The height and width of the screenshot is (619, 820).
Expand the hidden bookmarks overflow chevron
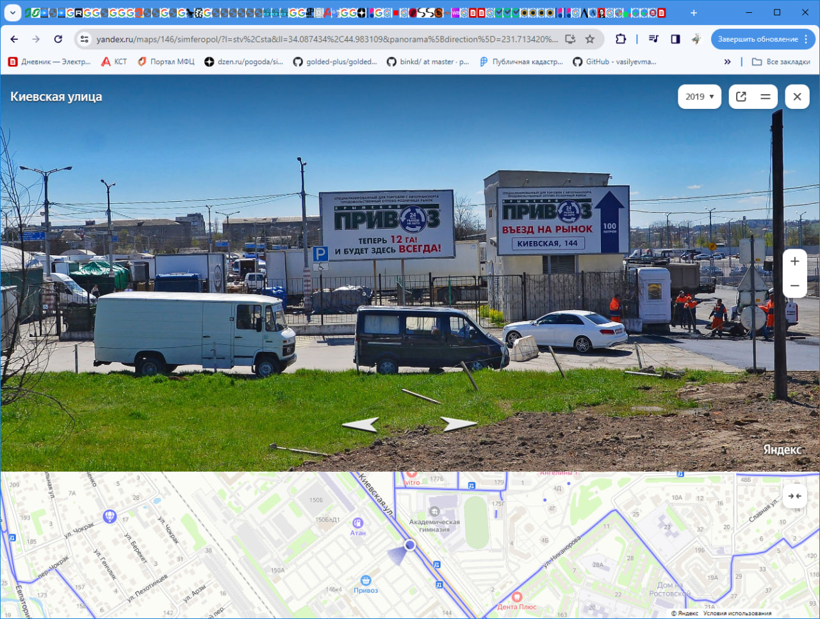[x=727, y=62]
